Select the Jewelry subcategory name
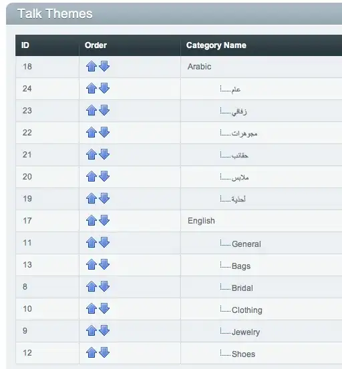 pyautogui.click(x=246, y=332)
